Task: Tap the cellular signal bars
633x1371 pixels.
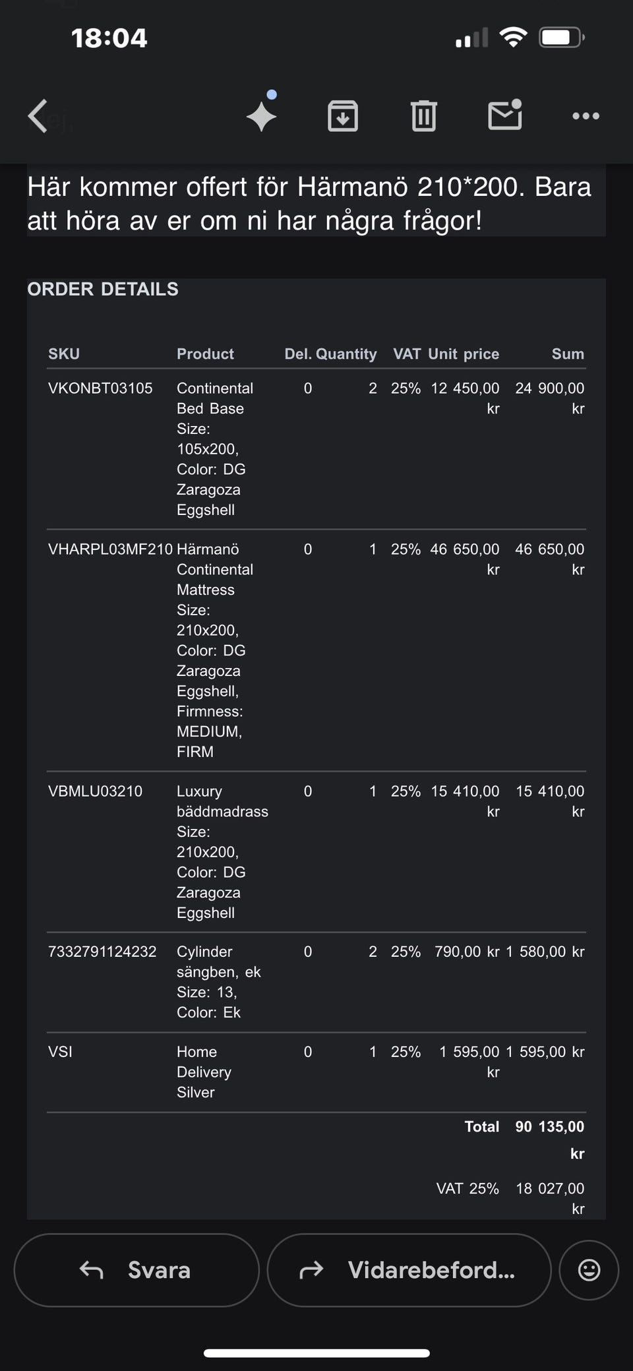Action: [x=471, y=38]
